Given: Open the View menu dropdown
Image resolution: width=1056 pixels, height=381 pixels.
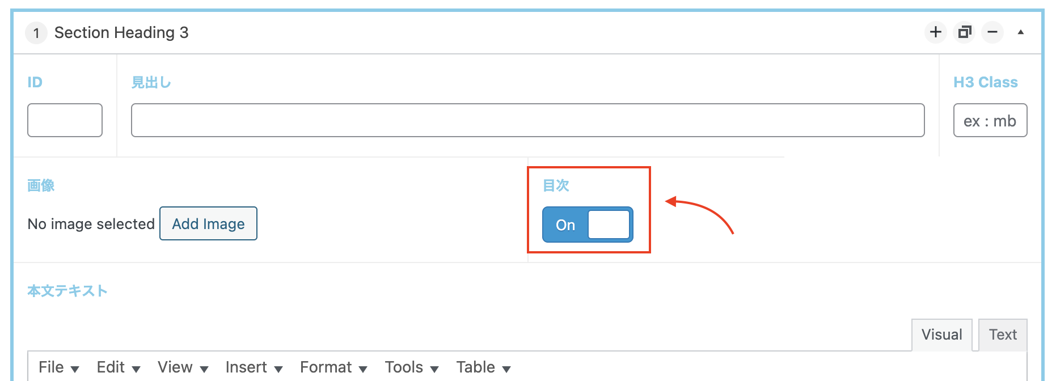Looking at the screenshot, I should pyautogui.click(x=183, y=367).
